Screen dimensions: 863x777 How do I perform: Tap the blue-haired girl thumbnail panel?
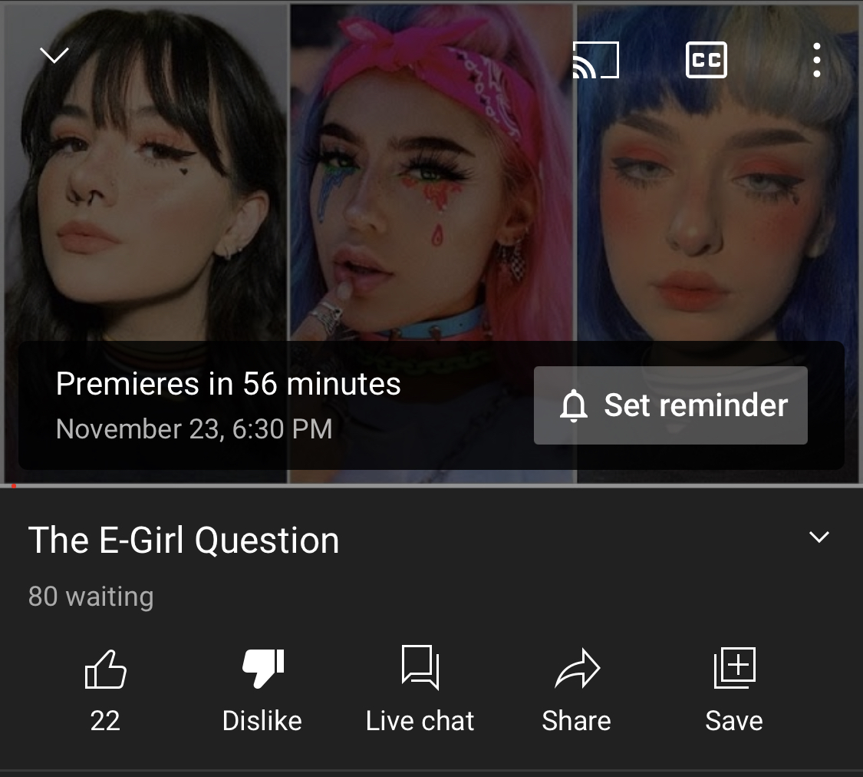point(718,243)
